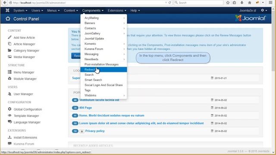Click the Template Manager eye icon
The image size is (276, 155).
9,115
